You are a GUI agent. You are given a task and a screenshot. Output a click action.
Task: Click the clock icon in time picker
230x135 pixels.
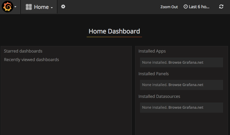pos(186,7)
